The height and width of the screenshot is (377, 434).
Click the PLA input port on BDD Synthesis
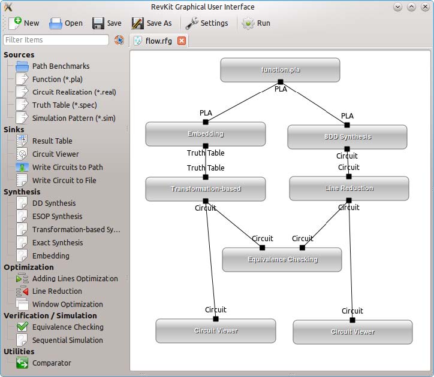pos(347,125)
